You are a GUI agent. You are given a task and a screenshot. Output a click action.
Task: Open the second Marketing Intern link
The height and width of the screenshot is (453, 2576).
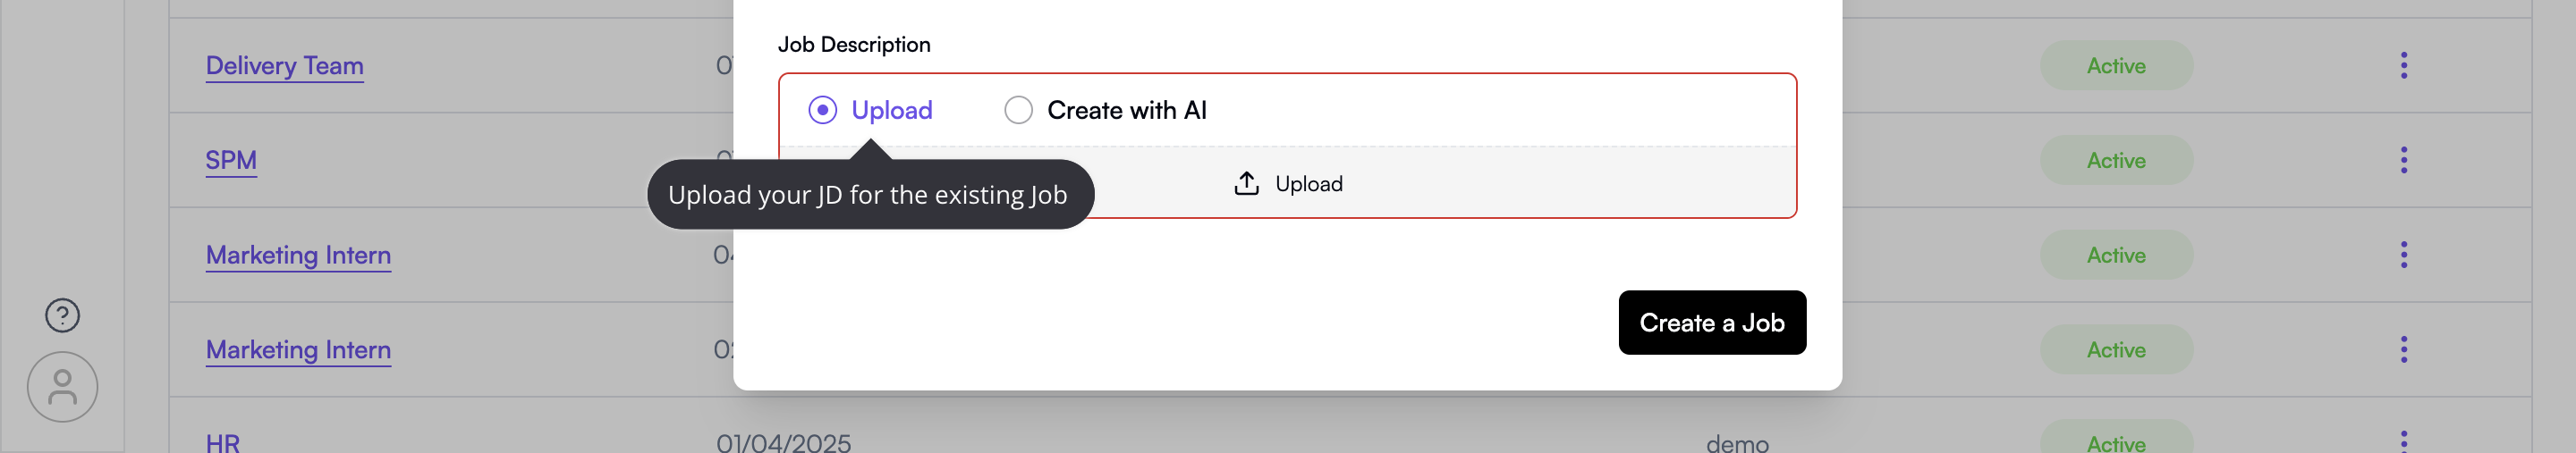[x=298, y=350]
